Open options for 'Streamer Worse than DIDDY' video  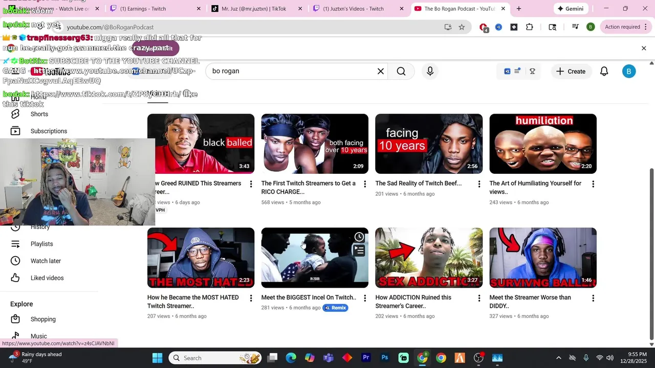tap(593, 298)
